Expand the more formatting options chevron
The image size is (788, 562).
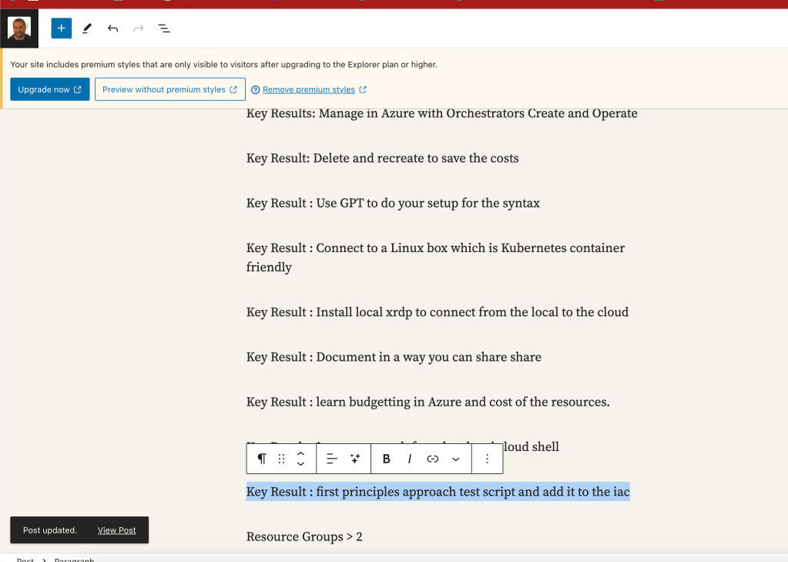(x=456, y=459)
